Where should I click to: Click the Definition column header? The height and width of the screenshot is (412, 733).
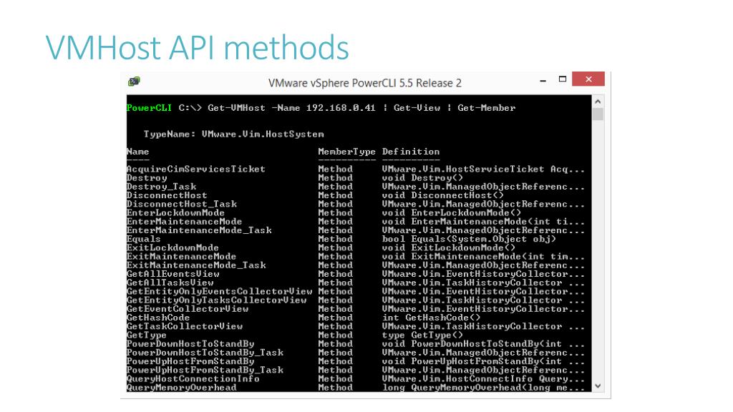[411, 152]
